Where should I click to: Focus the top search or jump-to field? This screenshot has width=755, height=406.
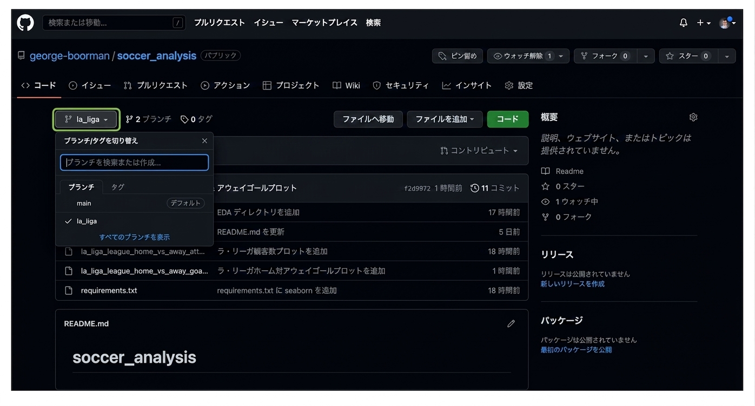114,23
